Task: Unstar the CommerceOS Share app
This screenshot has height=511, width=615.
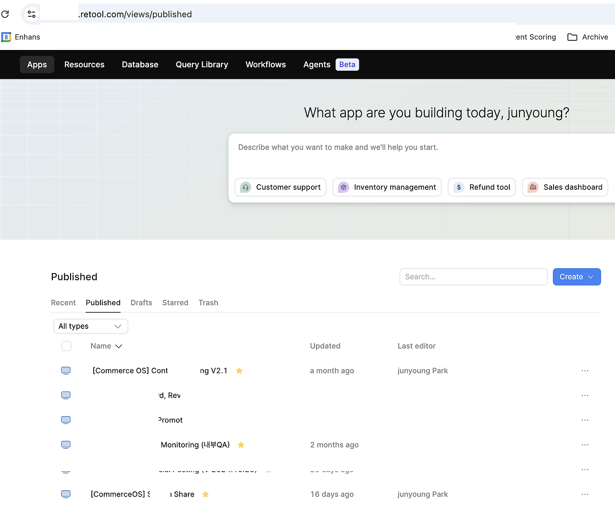Action: pos(206,494)
